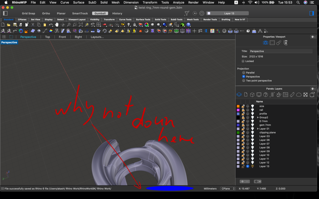
Task: Open the Layer 13 current layer dropdown
Action: pyautogui.click(x=227, y=13)
